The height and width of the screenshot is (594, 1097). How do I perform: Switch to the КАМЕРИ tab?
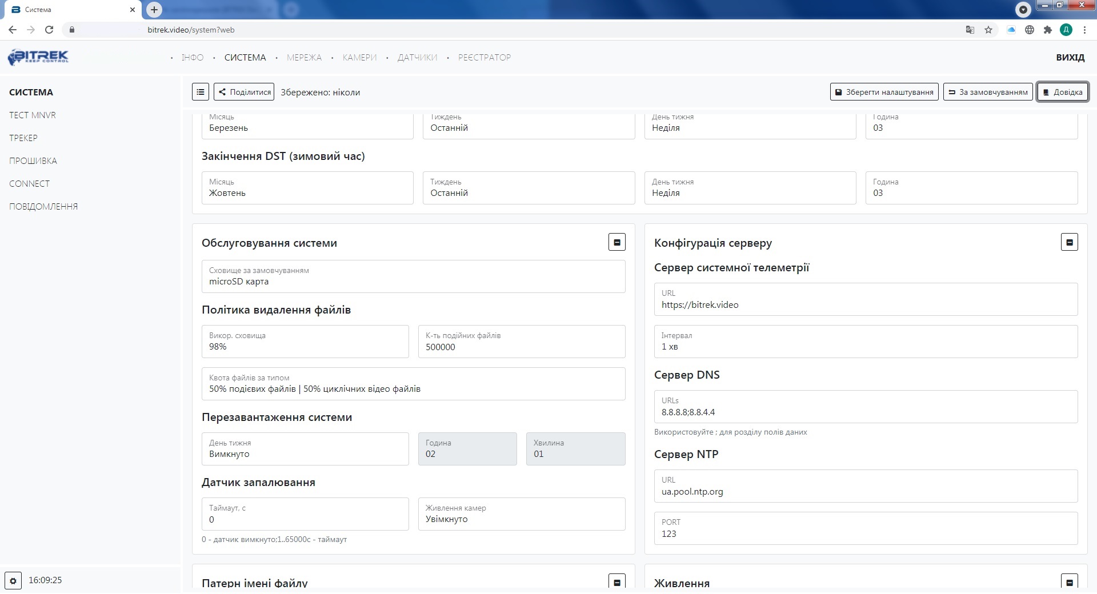pyautogui.click(x=359, y=58)
